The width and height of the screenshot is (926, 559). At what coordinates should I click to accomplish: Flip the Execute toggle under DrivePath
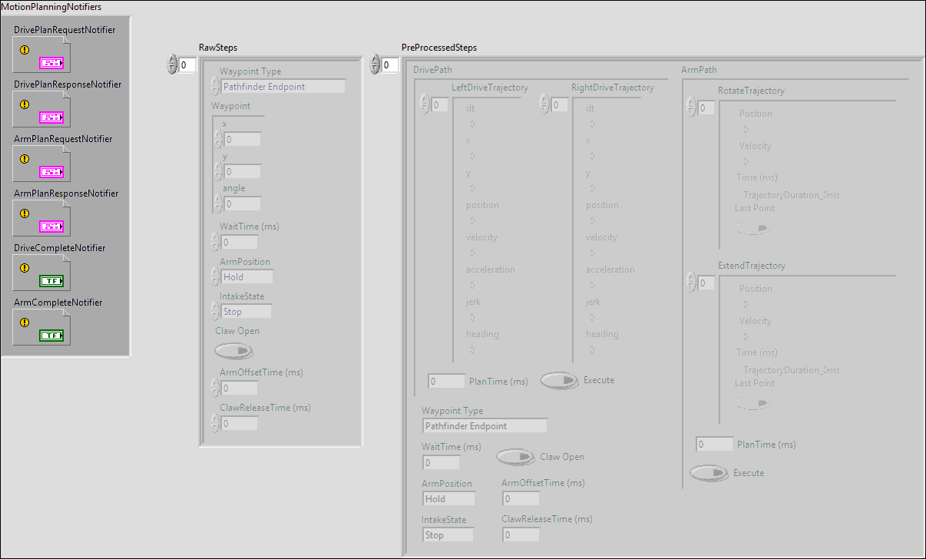559,380
